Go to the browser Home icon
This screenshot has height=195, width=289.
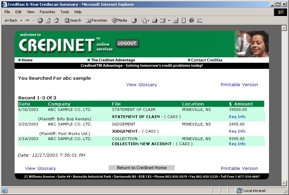[56, 20]
